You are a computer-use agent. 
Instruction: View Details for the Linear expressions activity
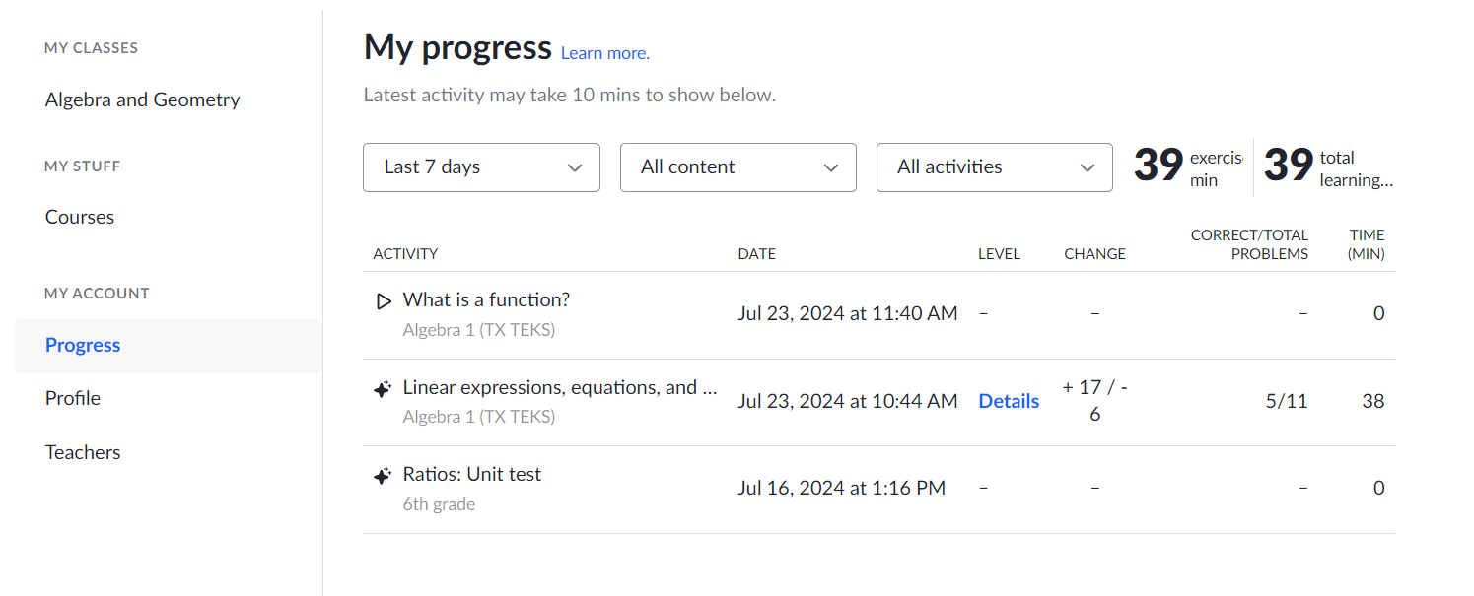tap(1009, 401)
